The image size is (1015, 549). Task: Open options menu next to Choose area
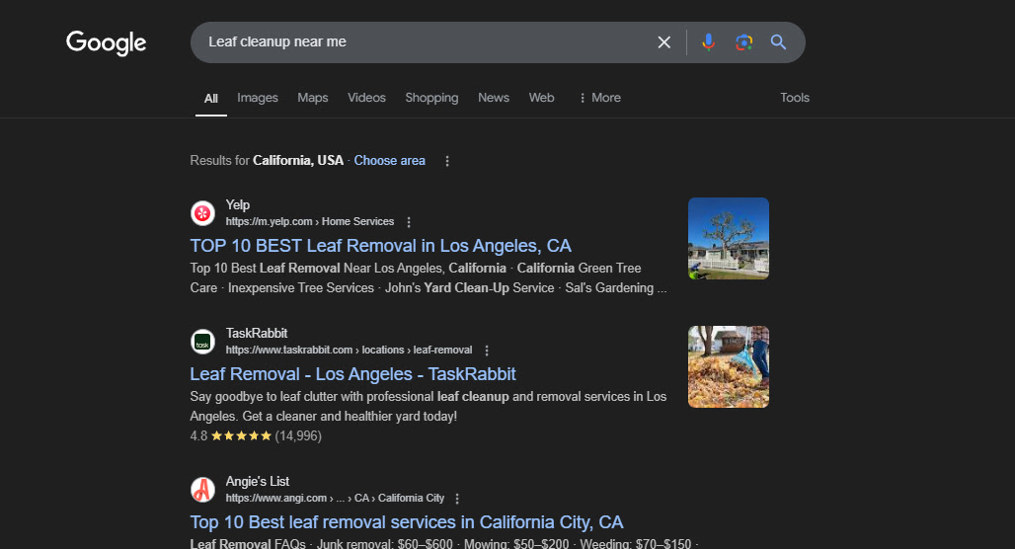pos(446,161)
